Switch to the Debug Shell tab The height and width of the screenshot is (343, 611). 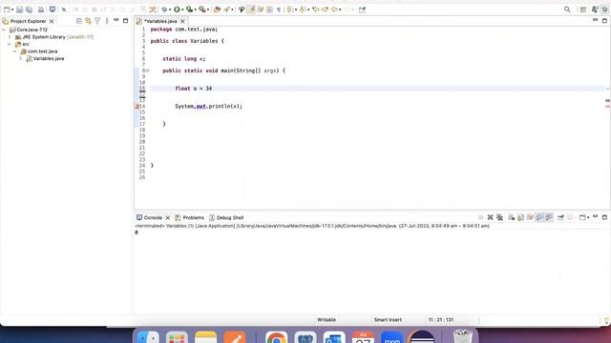tap(226, 217)
